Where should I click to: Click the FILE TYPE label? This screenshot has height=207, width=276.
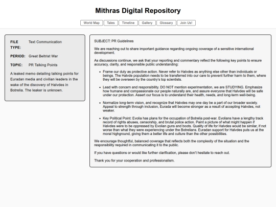(15, 44)
